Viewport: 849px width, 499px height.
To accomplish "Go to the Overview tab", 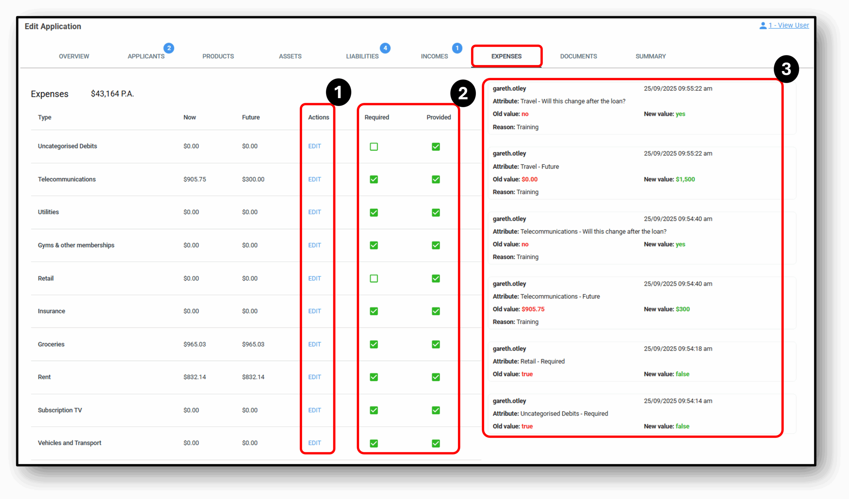I will tap(74, 56).
